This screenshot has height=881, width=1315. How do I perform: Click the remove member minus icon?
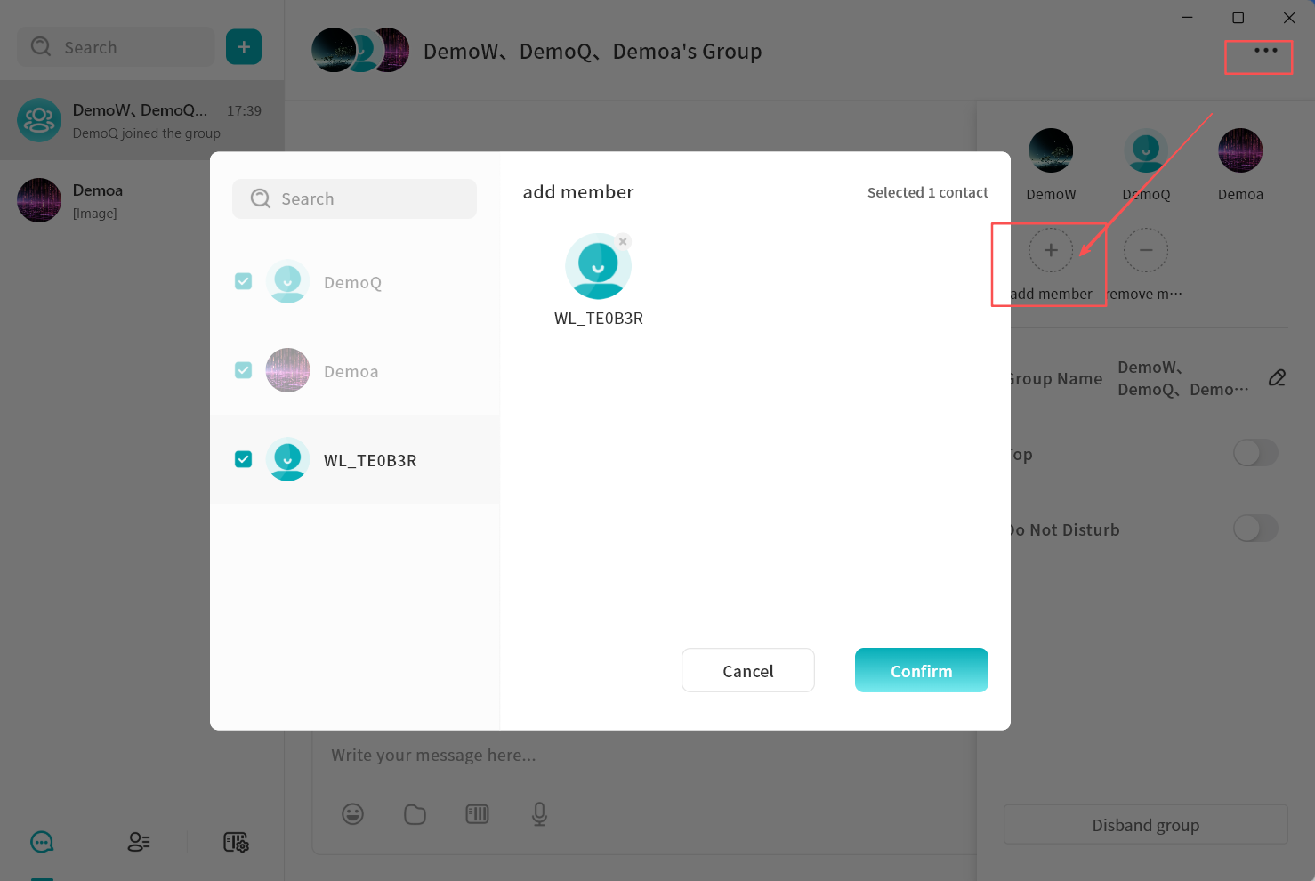[x=1145, y=251]
